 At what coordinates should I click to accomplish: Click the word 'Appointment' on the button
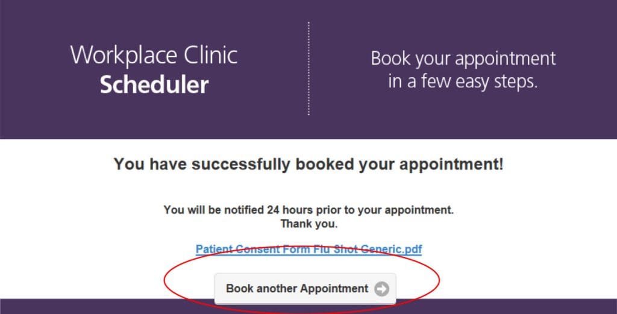click(334, 289)
